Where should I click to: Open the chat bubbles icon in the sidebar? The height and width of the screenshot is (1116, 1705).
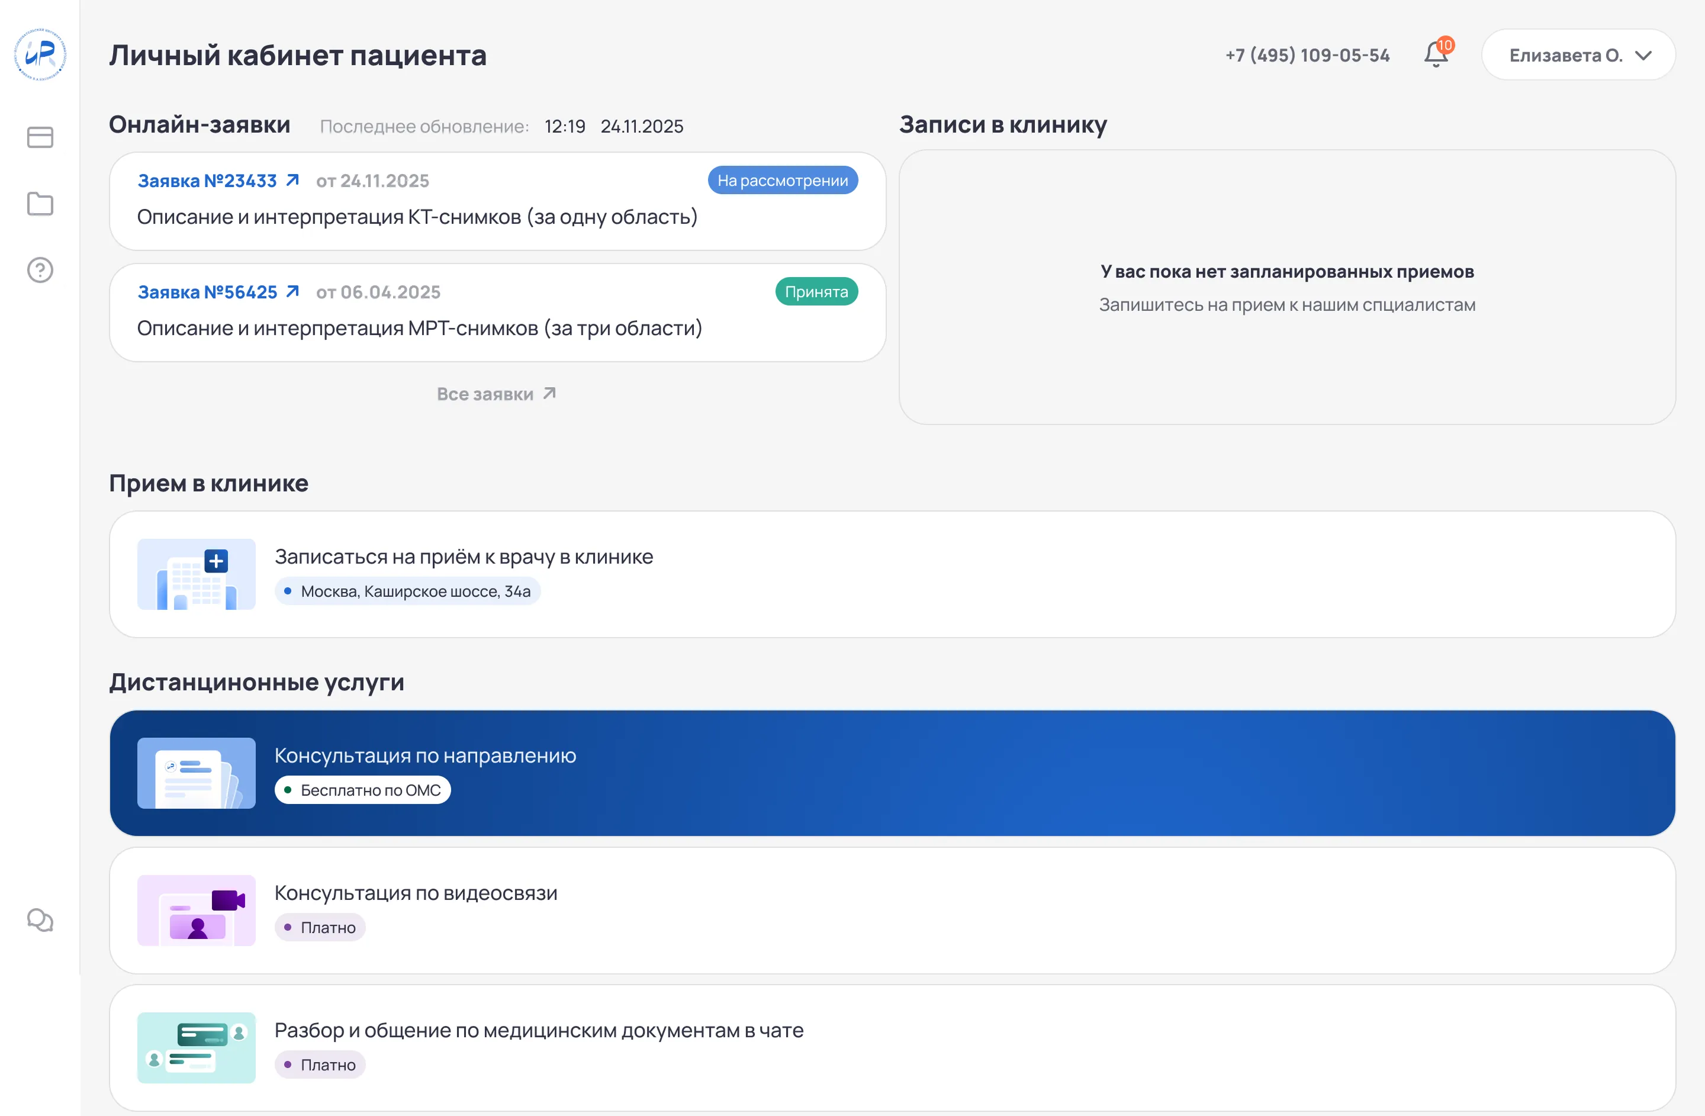(x=40, y=919)
